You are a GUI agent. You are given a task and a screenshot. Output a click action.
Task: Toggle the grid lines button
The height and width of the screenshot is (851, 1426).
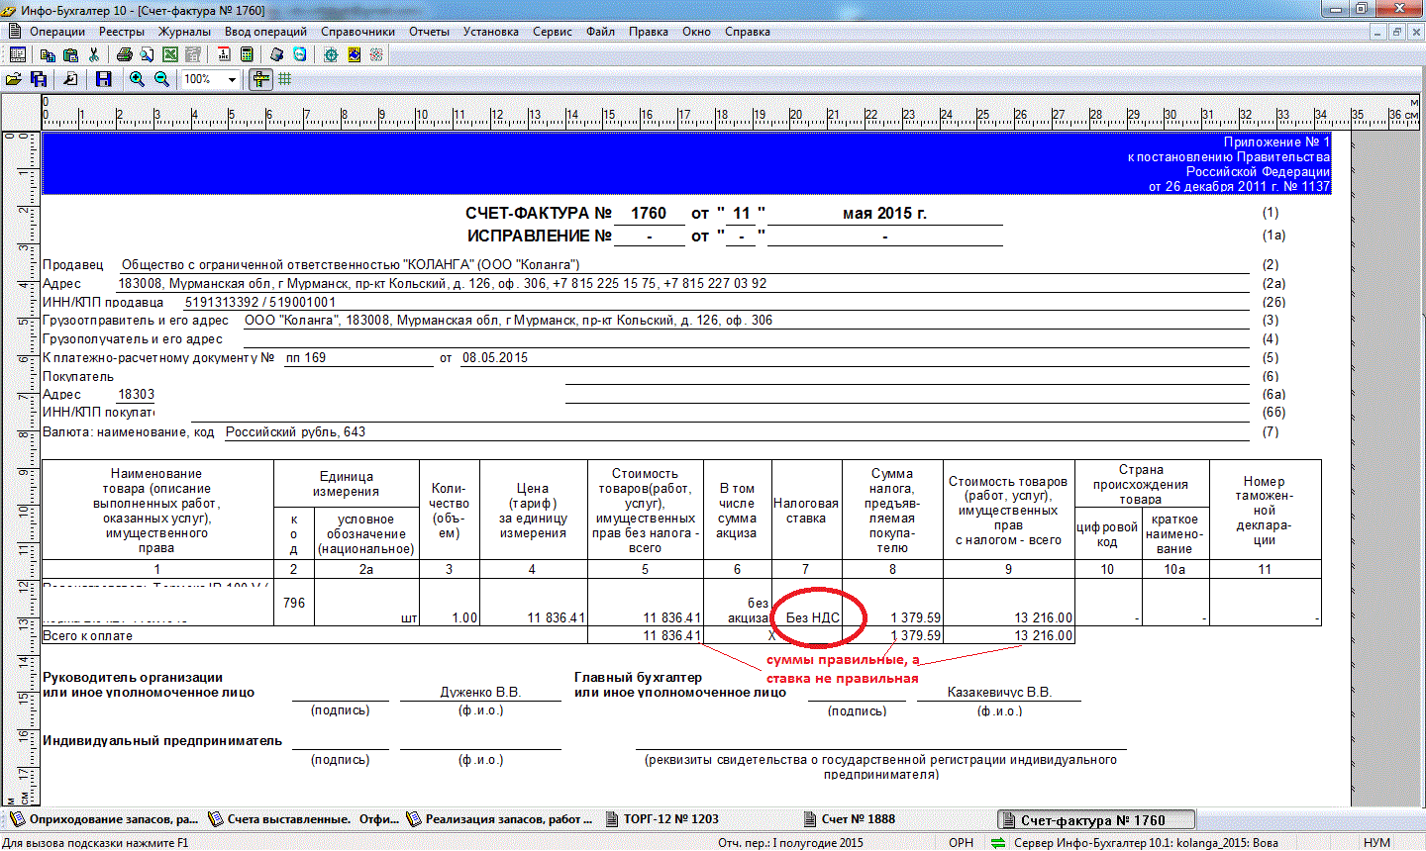tap(285, 79)
